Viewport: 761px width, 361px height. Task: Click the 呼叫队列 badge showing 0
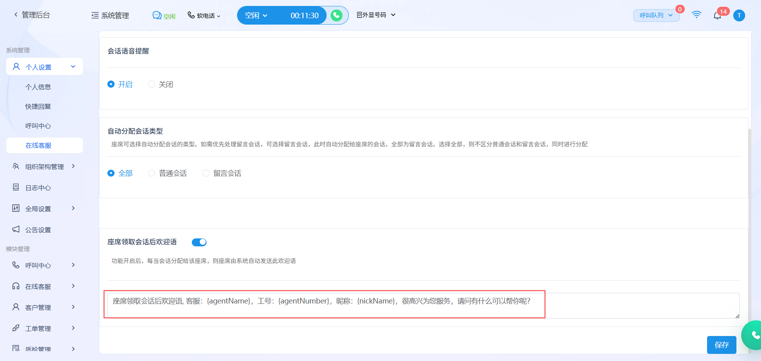[680, 9]
